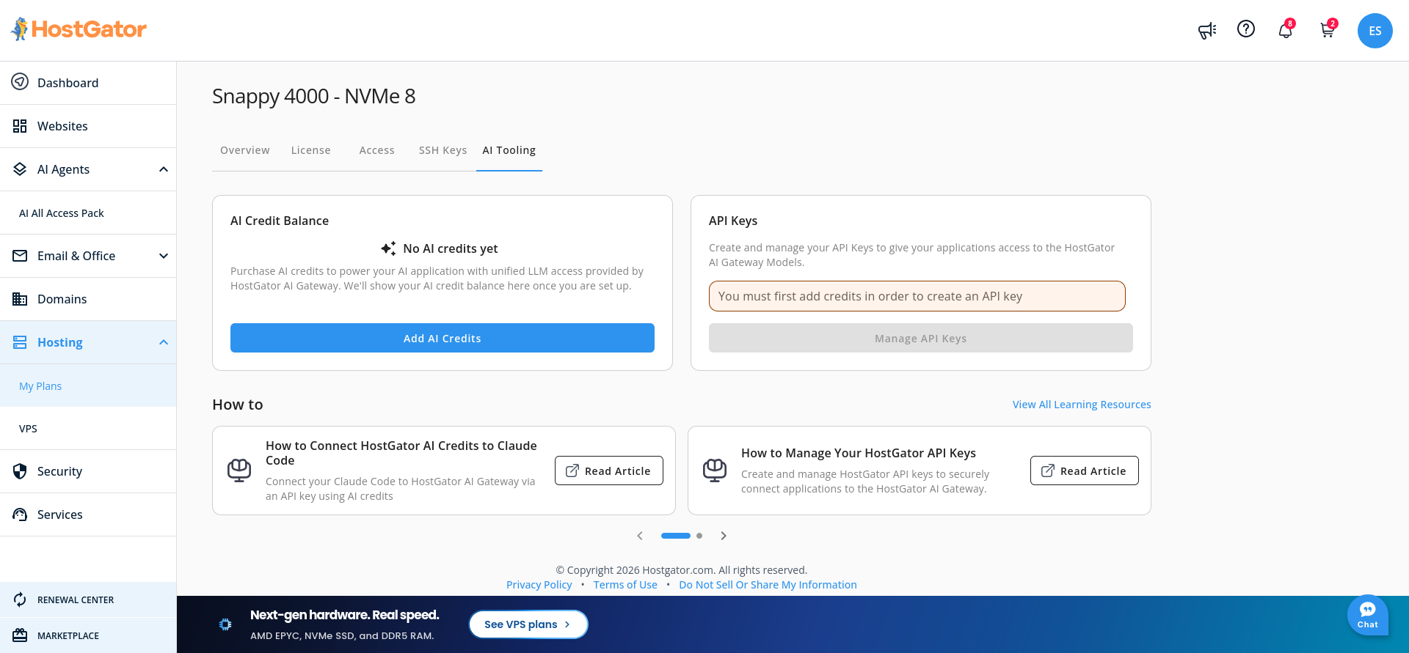The height and width of the screenshot is (653, 1409).
Task: Open Security in the sidebar
Action: point(88,471)
